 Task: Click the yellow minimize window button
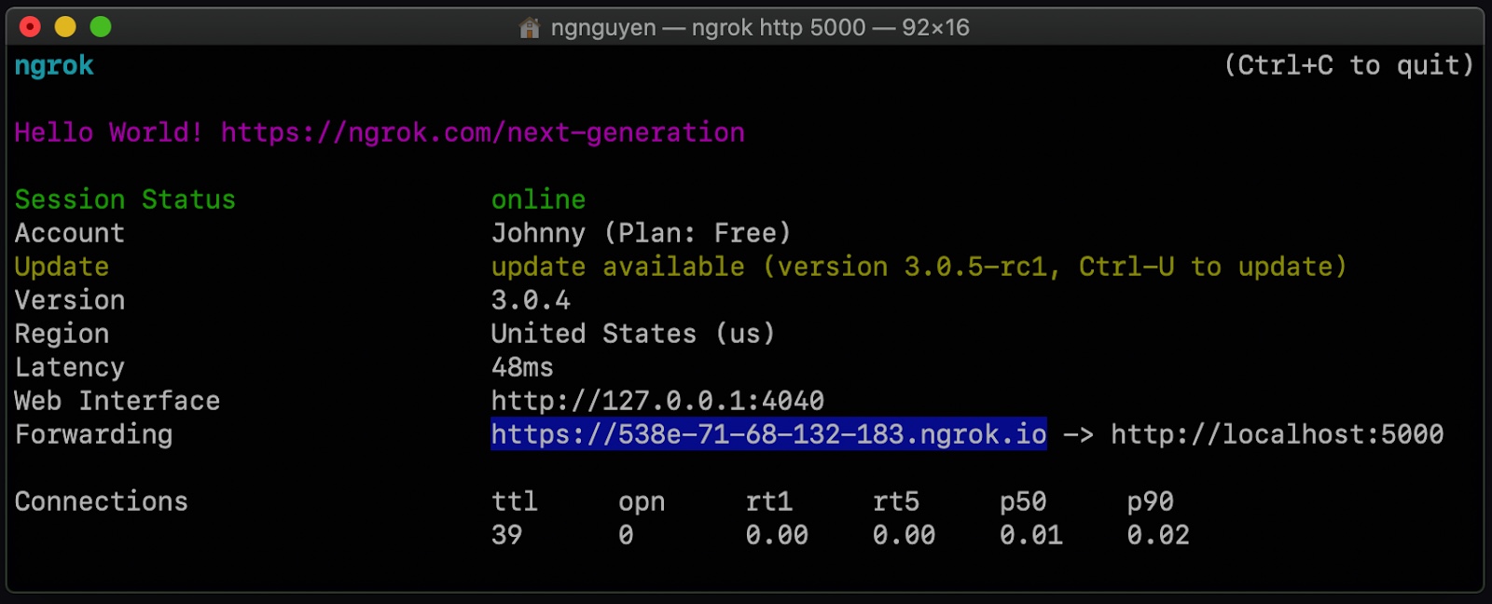click(x=65, y=27)
